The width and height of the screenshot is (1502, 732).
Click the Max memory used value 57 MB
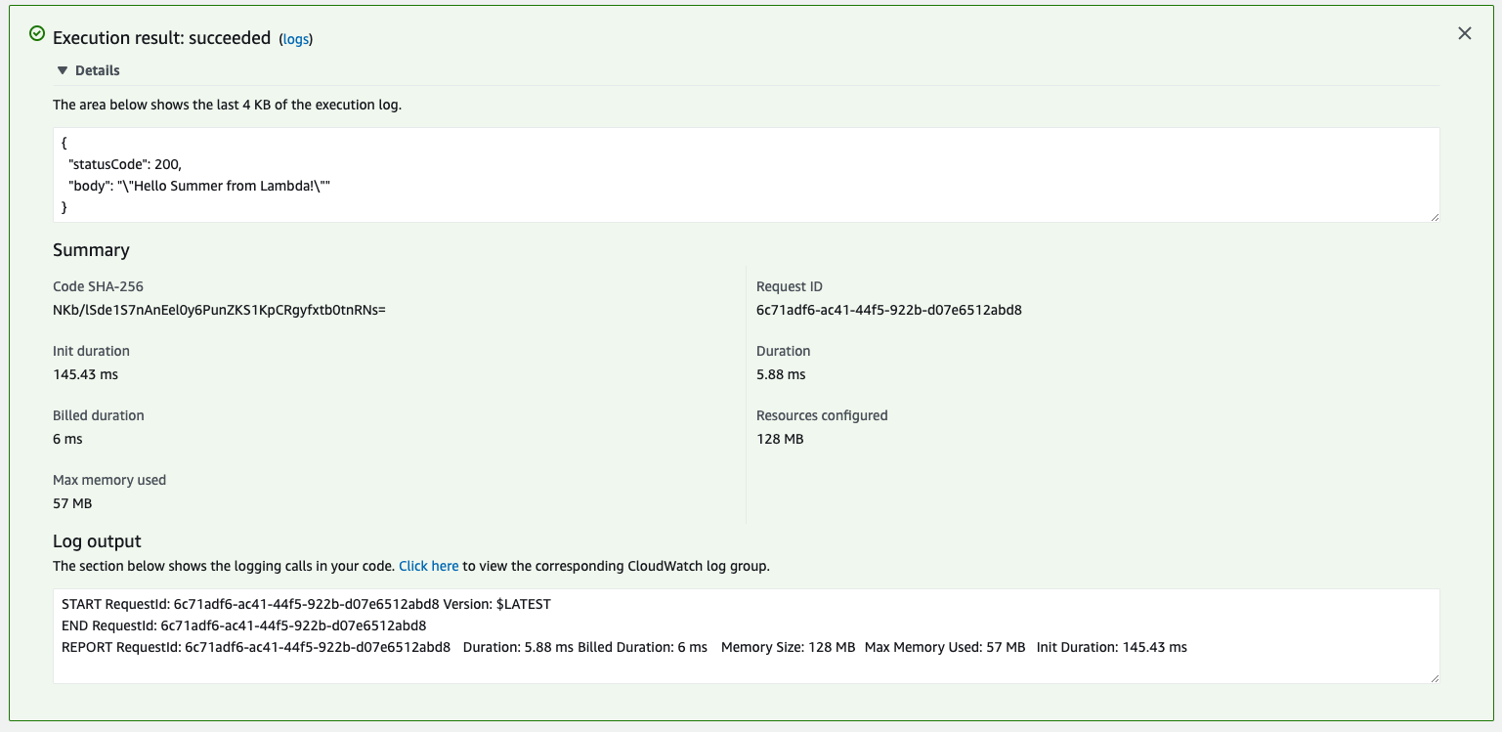coord(72,503)
